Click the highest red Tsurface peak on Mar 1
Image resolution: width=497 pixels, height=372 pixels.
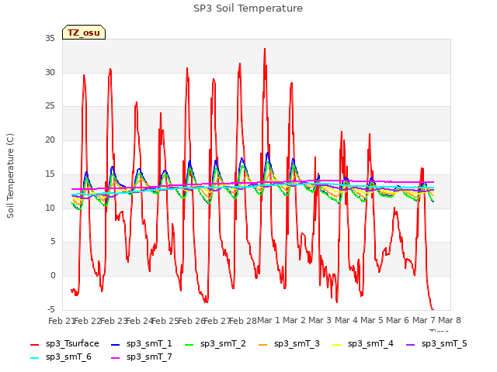pos(265,49)
